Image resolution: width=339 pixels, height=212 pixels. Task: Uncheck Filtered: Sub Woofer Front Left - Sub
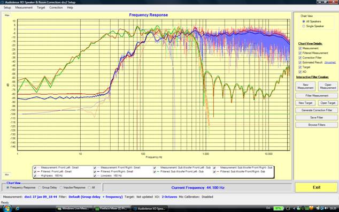point(155,172)
